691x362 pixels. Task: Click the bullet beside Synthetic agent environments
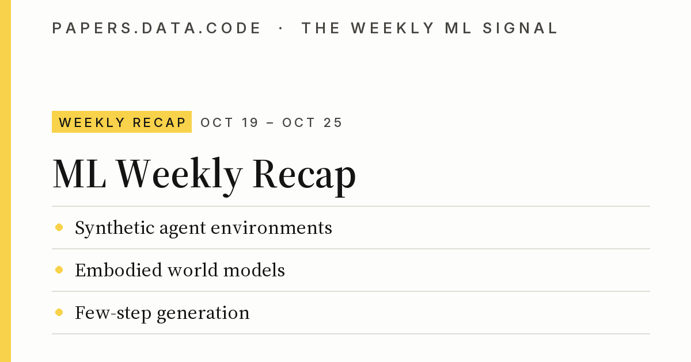pyautogui.click(x=59, y=228)
